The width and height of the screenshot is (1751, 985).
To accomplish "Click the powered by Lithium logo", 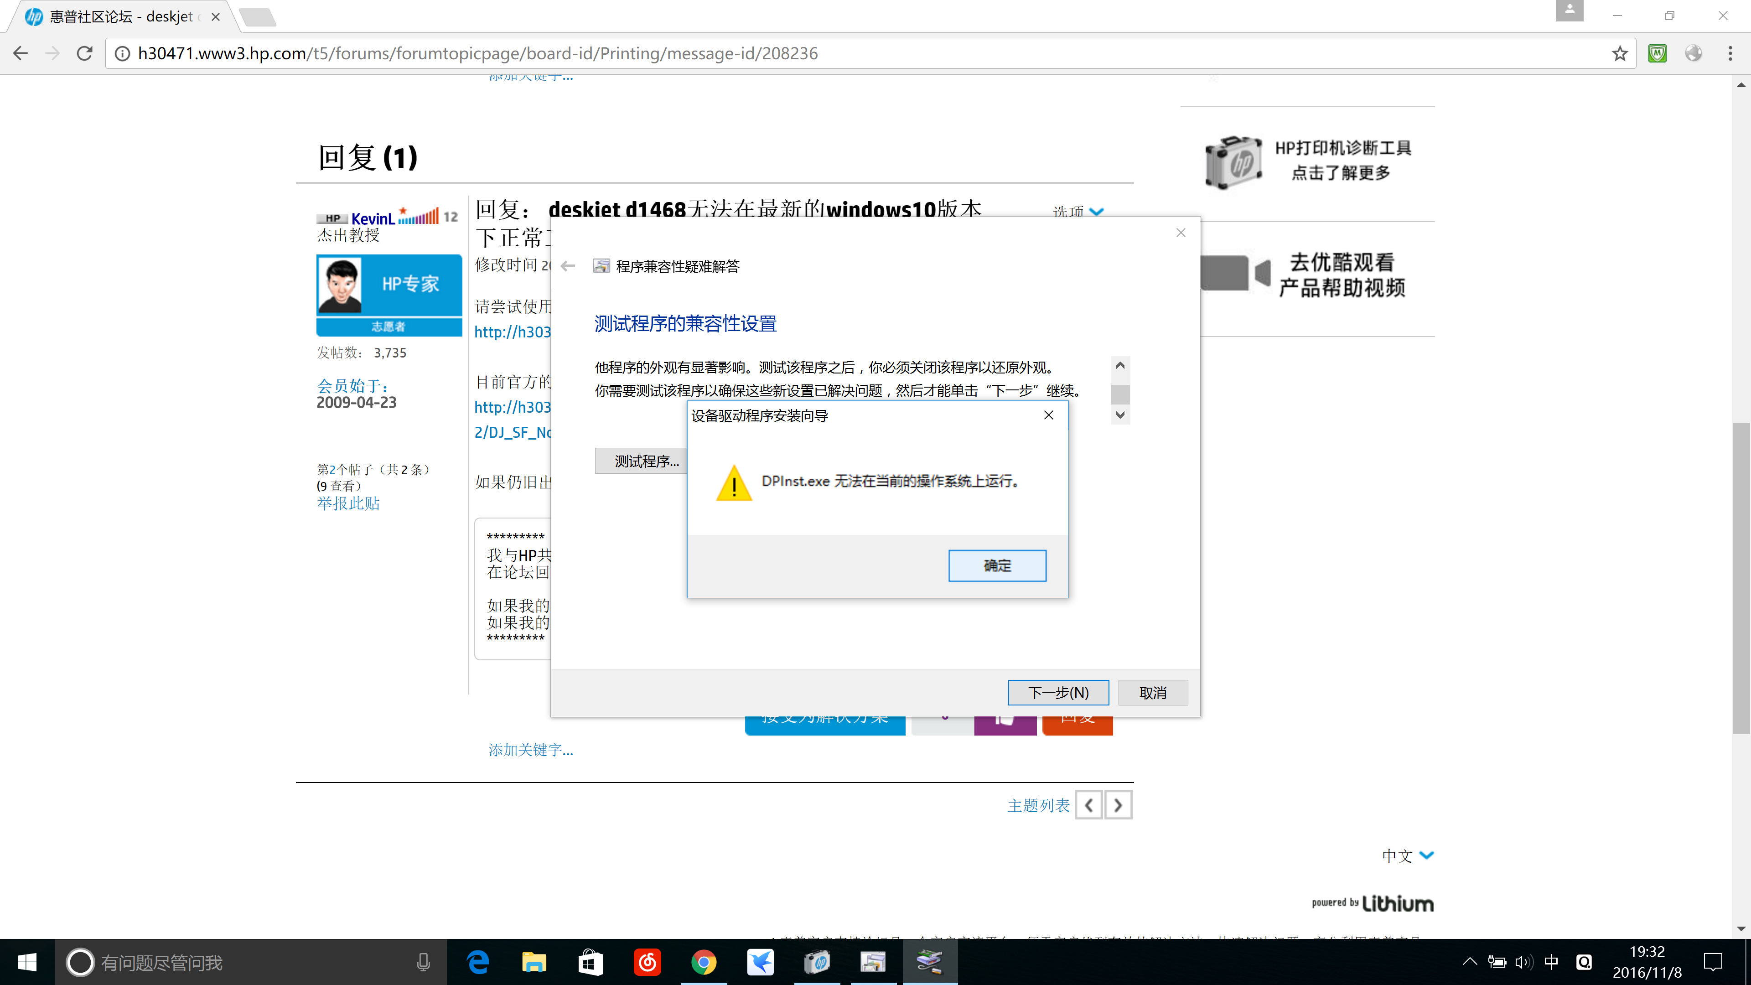I will click(x=1373, y=903).
